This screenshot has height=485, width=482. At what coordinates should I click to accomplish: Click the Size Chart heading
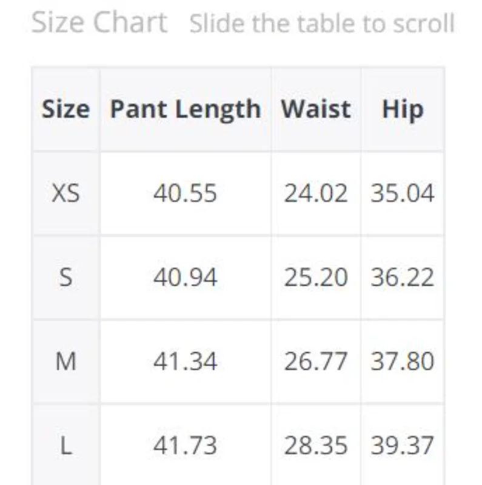[99, 23]
